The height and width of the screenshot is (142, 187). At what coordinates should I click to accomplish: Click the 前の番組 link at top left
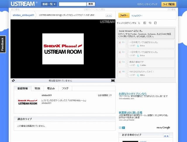click(x=15, y=9)
